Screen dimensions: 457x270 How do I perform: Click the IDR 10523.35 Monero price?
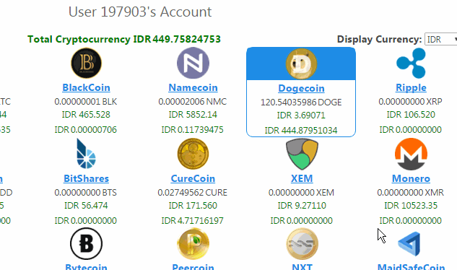411,206
